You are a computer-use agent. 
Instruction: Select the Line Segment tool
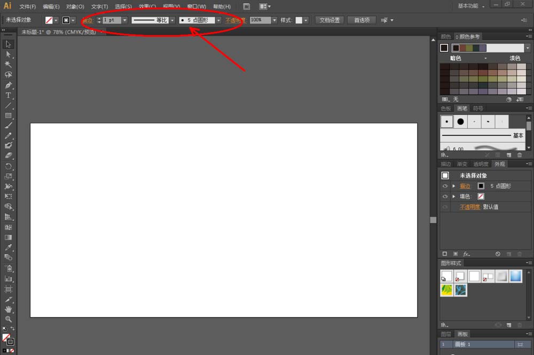pos(8,105)
